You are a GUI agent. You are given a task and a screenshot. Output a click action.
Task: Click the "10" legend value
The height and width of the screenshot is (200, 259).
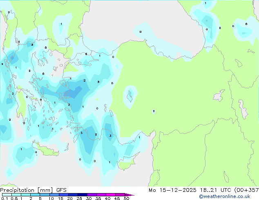[51, 198]
